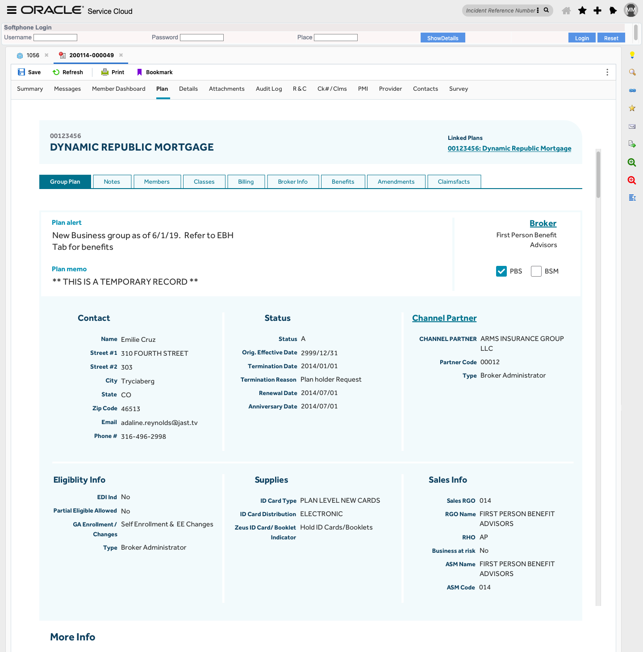The height and width of the screenshot is (652, 643).
Task: Click the yellow lightbulb sidebar icon
Action: (632, 55)
